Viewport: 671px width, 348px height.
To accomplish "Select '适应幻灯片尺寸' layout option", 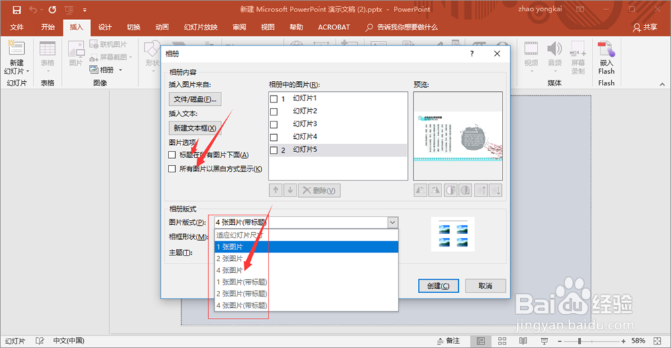I will [x=307, y=235].
